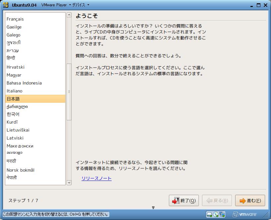
Task: Maximize the VMware Player window
Action: pos(258,5)
